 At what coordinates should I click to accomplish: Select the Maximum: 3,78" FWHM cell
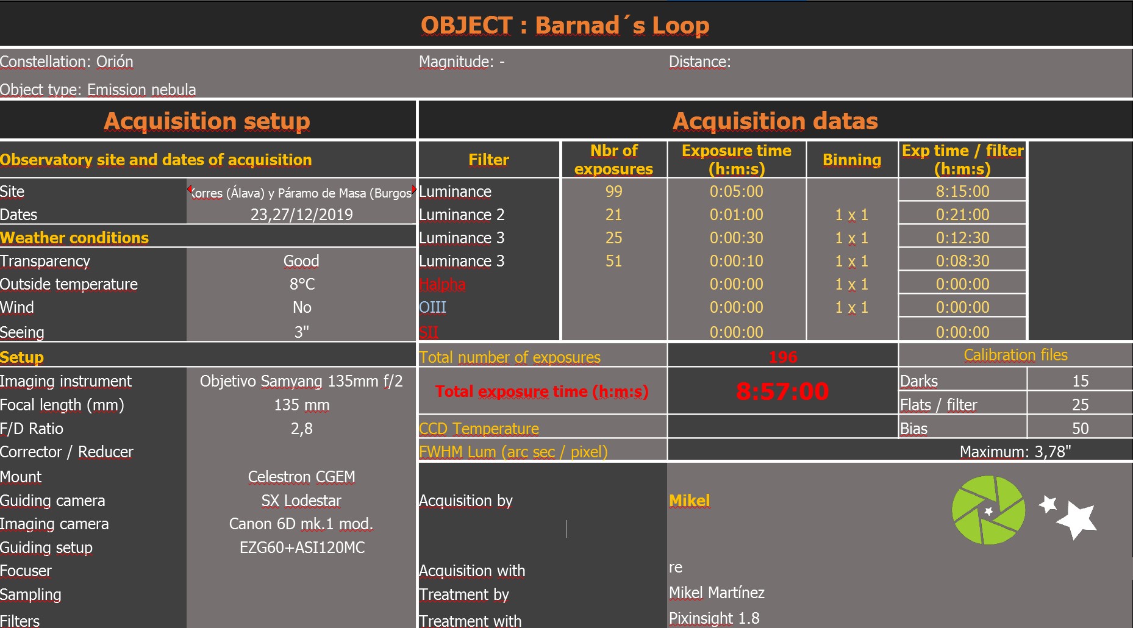(x=1014, y=452)
